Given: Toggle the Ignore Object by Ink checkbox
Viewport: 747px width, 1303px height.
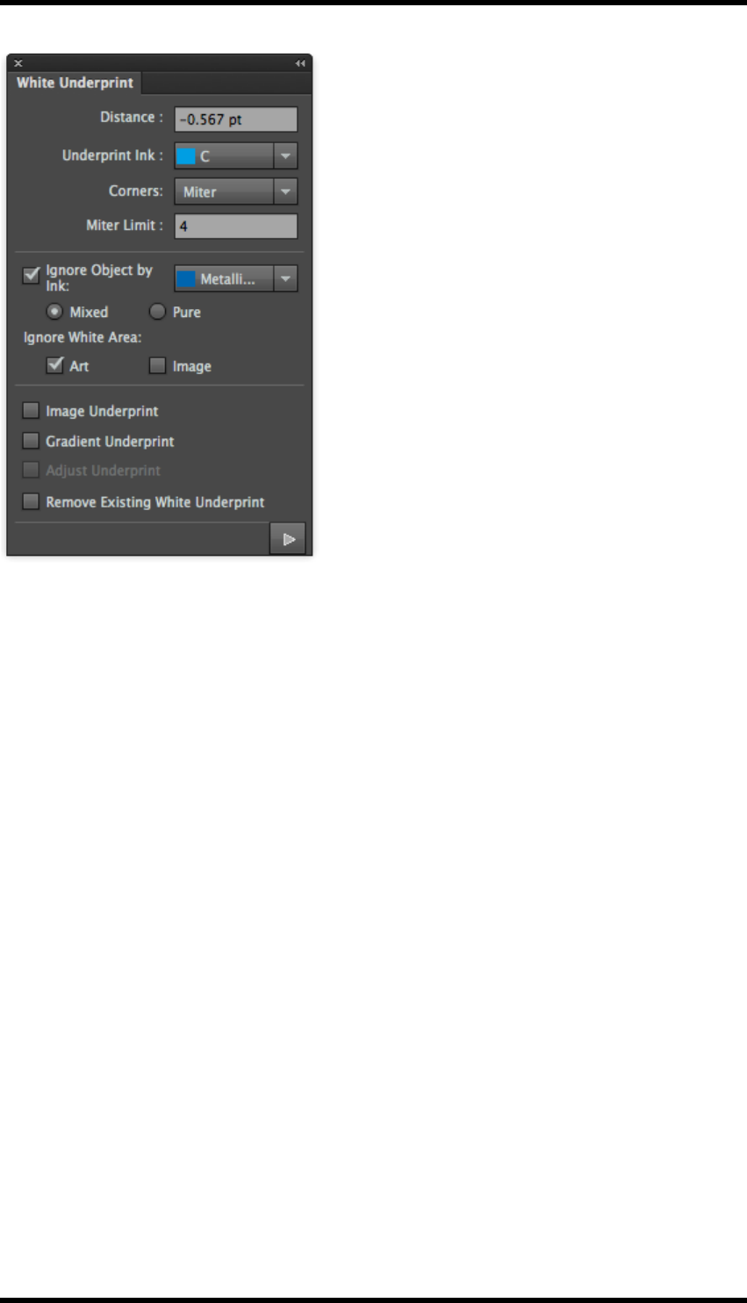Looking at the screenshot, I should (32, 275).
